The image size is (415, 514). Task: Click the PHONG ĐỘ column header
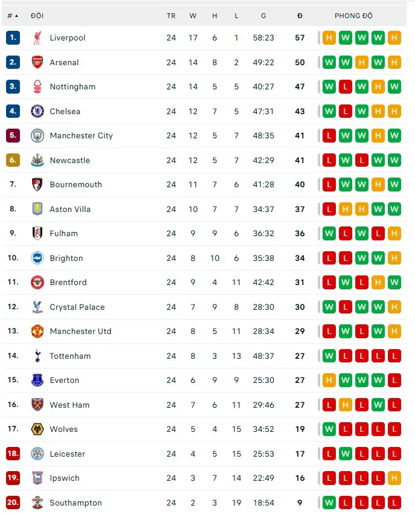353,16
